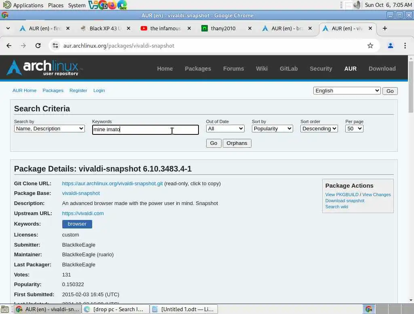
Task: Click the 'browser' keyword tag
Action: (77, 224)
